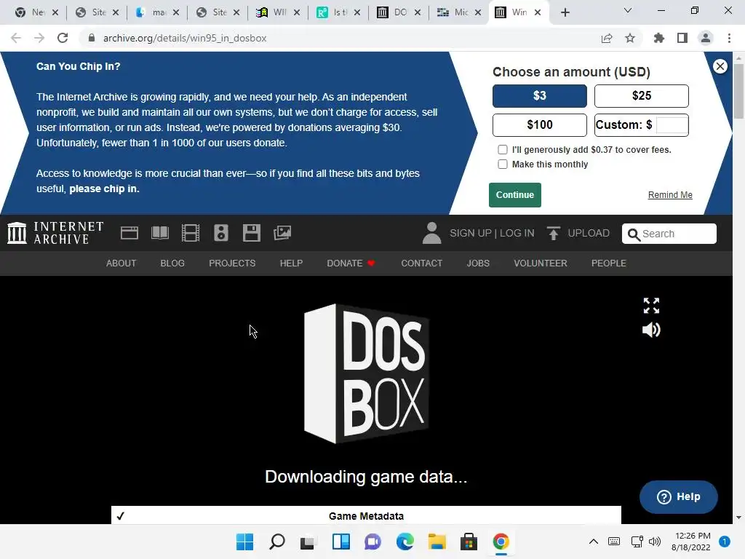Image resolution: width=745 pixels, height=559 pixels.
Task: Open File Explorer from the taskbar
Action: coord(437,542)
